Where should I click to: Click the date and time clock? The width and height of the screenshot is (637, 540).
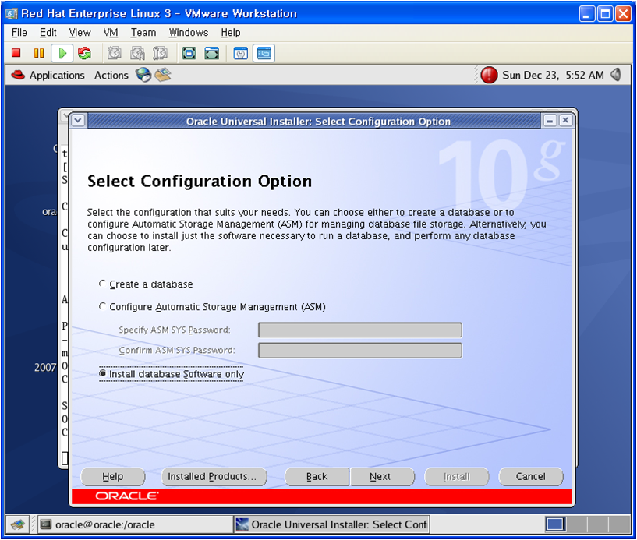[x=553, y=75]
